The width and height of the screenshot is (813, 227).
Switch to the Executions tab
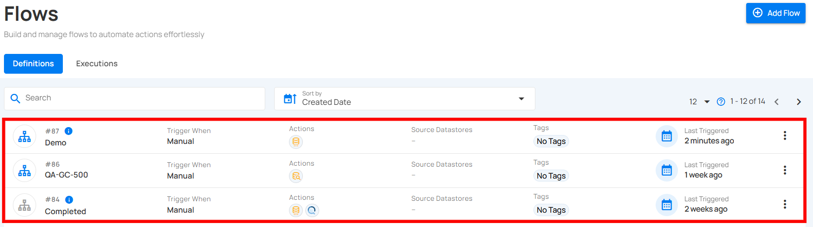click(96, 64)
